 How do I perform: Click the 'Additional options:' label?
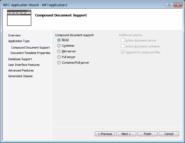[x=131, y=35]
